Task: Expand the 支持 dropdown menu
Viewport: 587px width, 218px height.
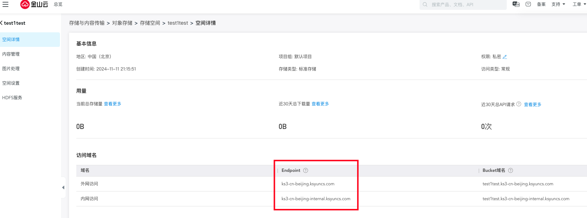Action: coord(558,4)
